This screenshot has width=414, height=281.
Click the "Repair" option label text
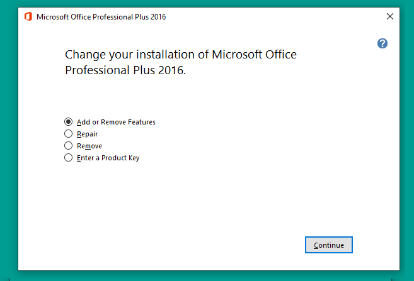pos(87,134)
